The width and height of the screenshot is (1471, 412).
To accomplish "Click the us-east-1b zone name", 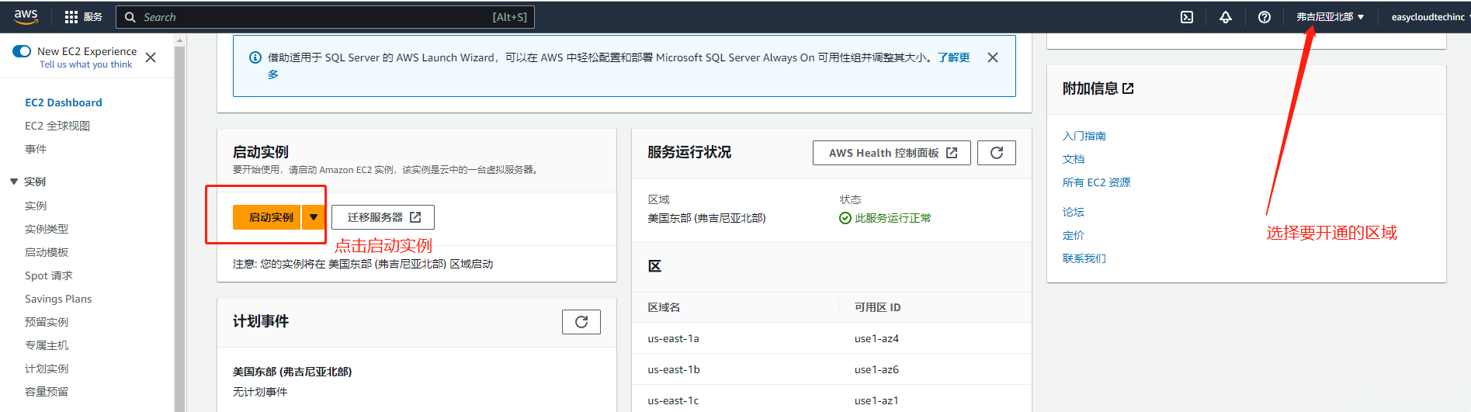I will (674, 369).
